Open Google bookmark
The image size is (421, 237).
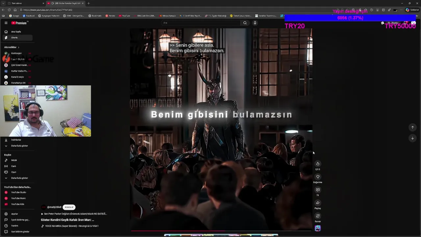(x=14, y=16)
